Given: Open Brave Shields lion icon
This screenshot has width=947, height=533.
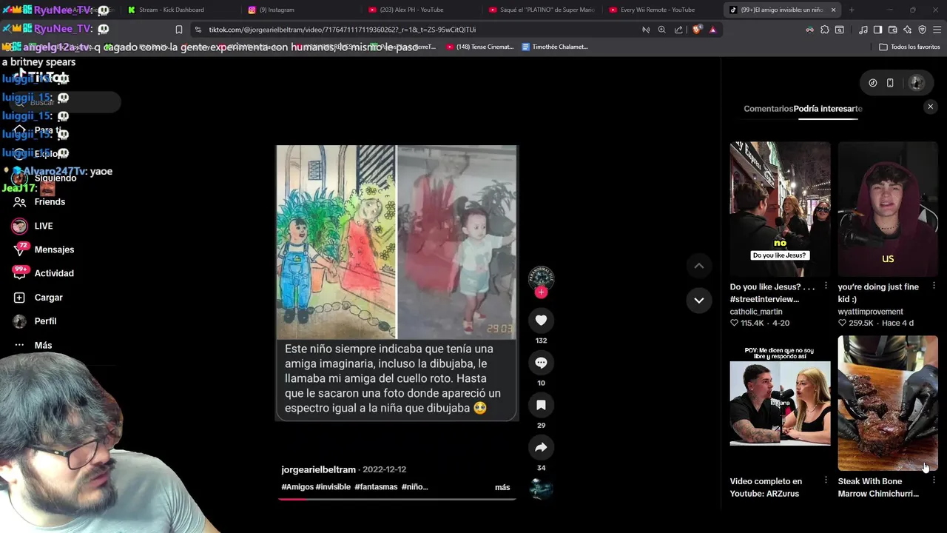Looking at the screenshot, I should point(697,30).
